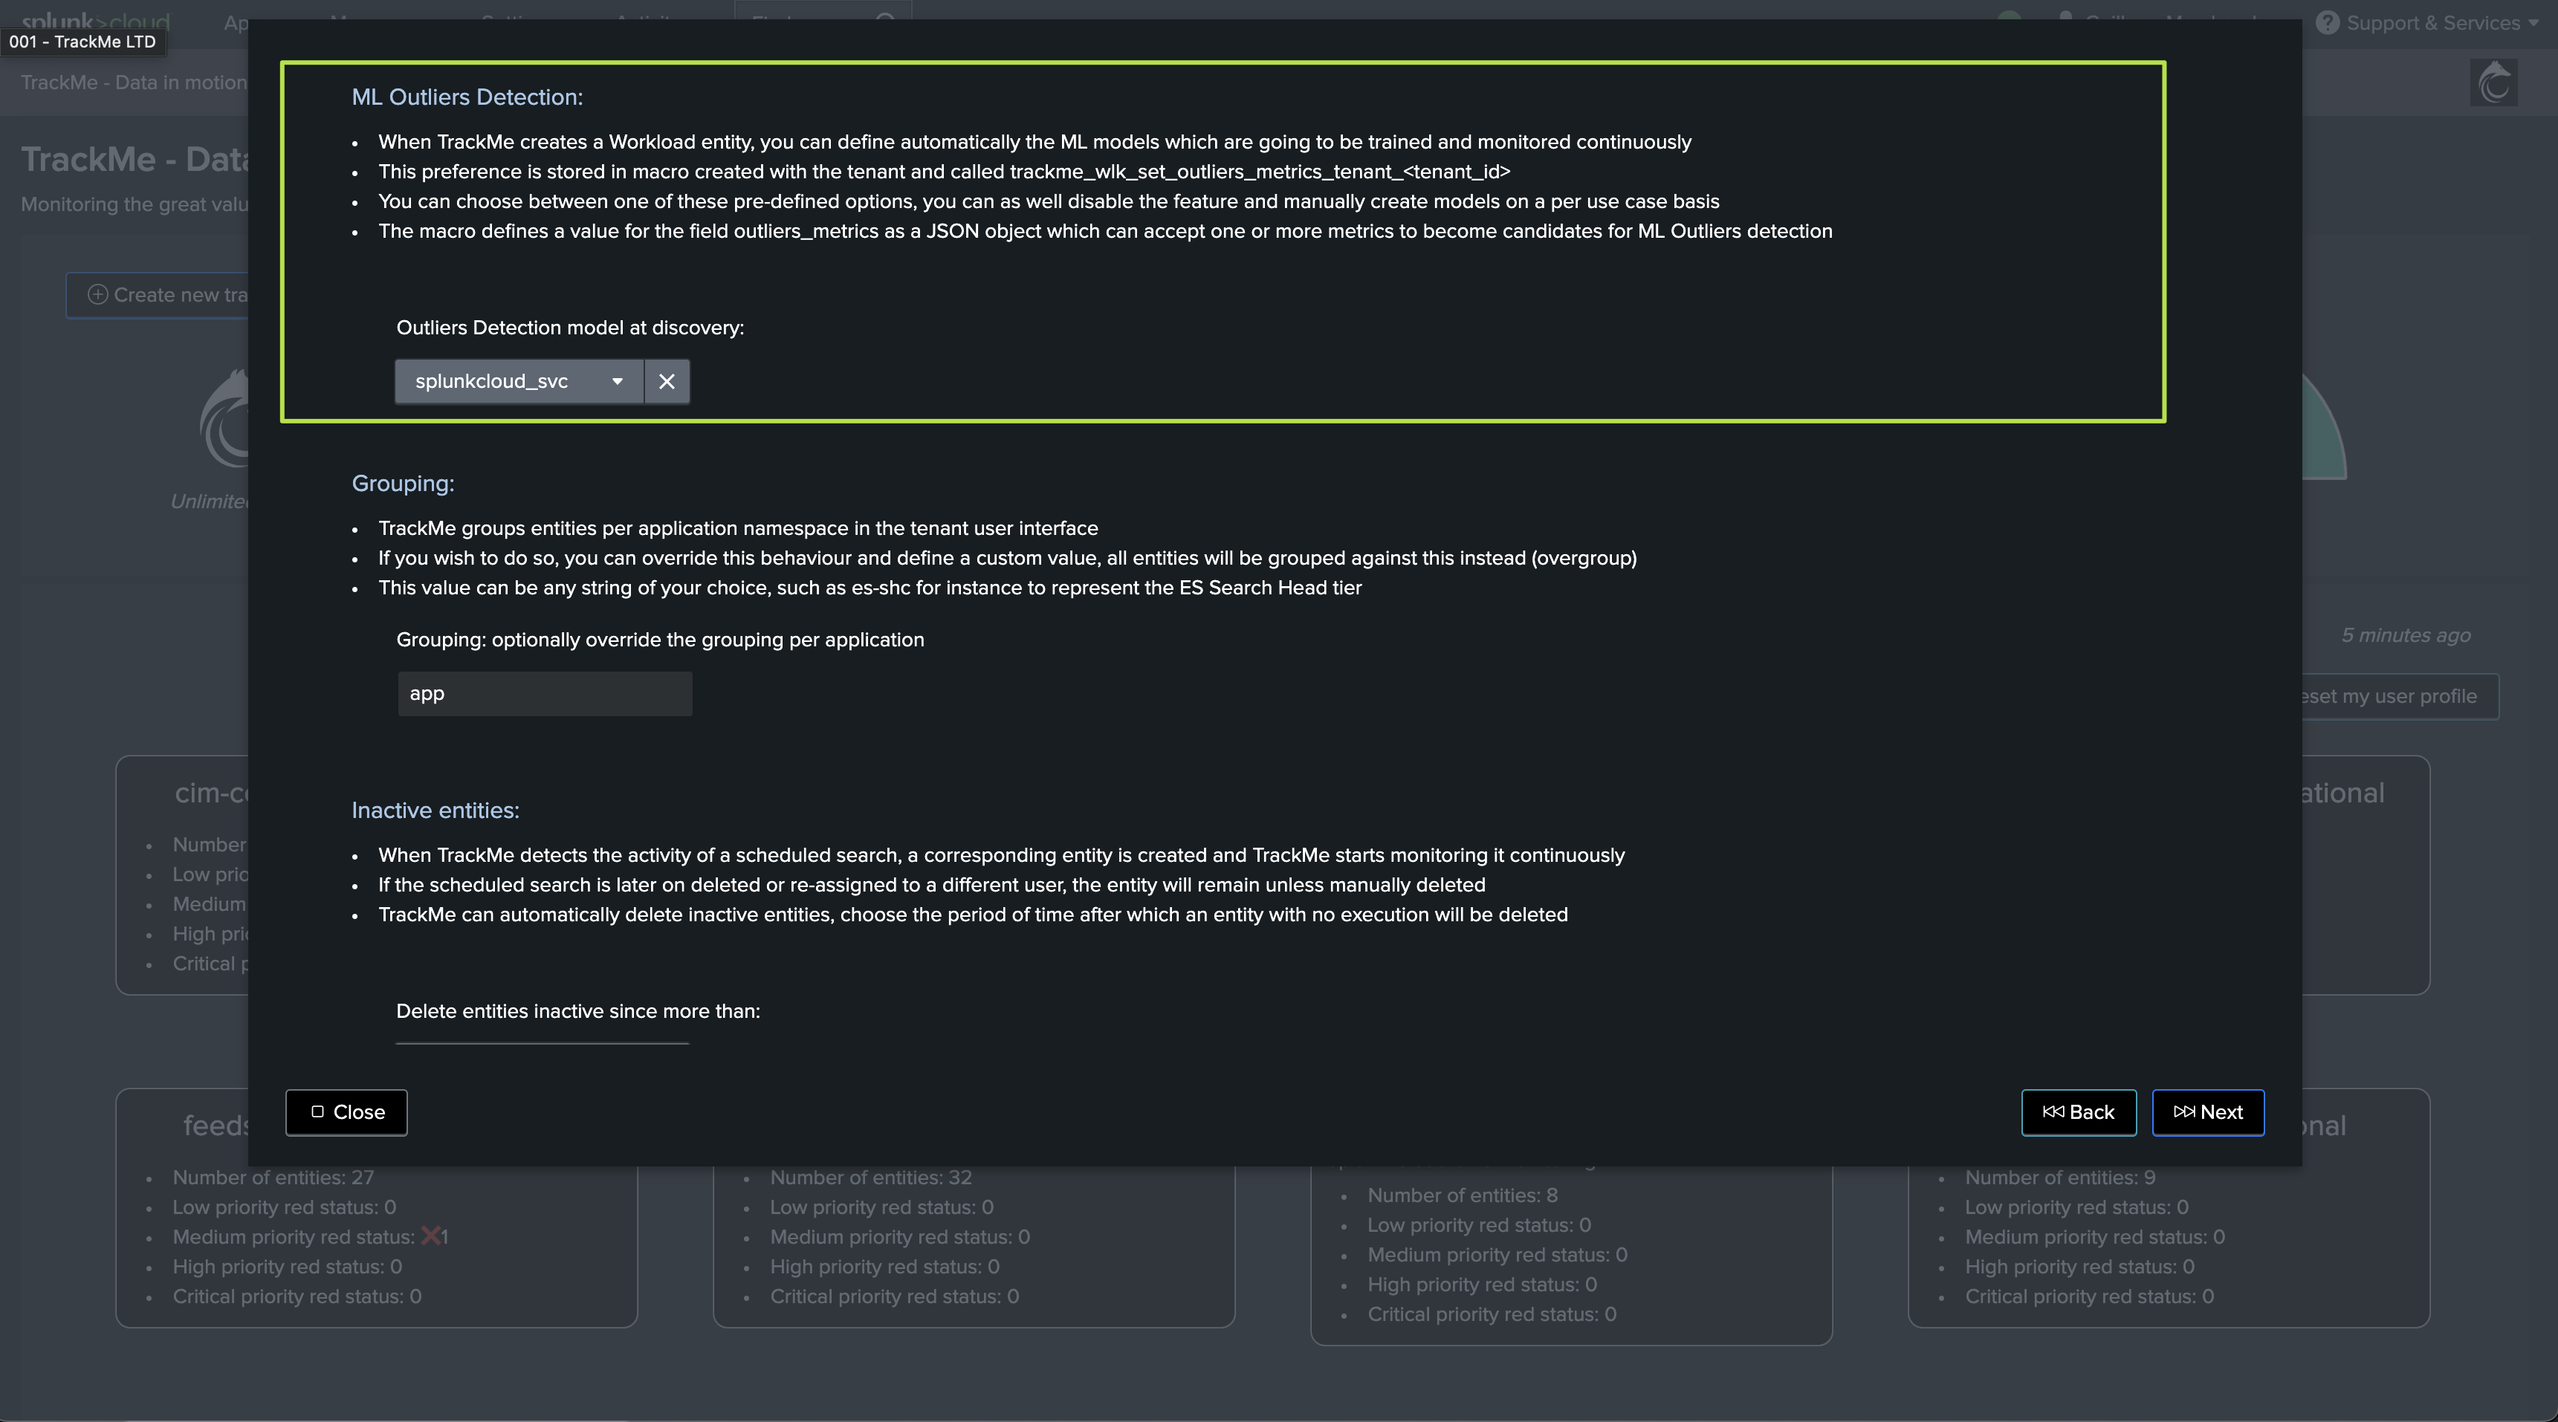Viewport: 2558px width, 1422px height.
Task: Click the bullet mentioning es-shc Search Head tier
Action: click(870, 588)
